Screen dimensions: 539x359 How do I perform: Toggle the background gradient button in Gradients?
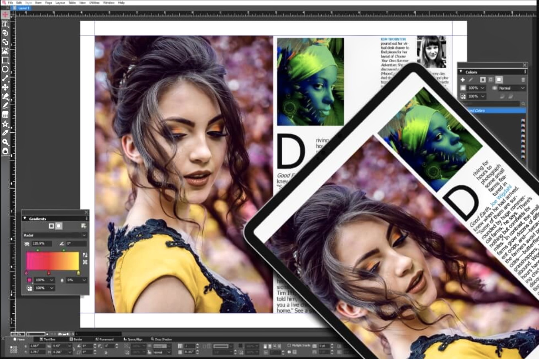(59, 226)
